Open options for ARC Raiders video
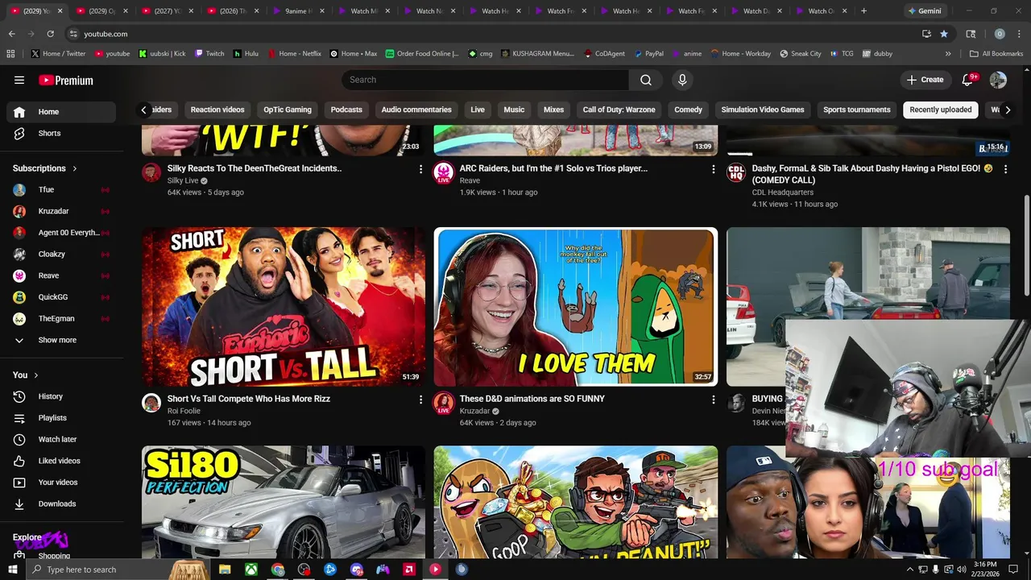This screenshot has width=1031, height=580. coord(713,169)
